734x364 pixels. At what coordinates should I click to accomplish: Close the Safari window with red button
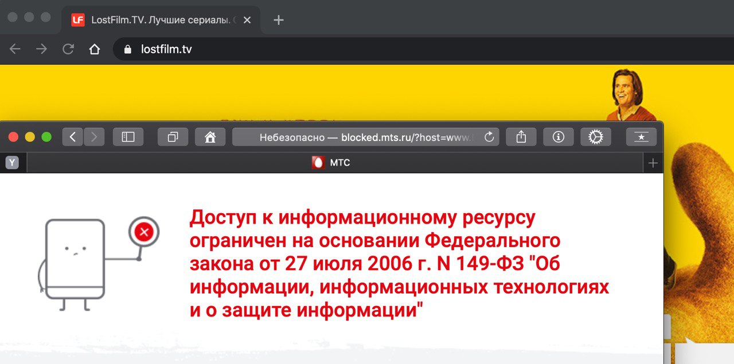click(13, 137)
